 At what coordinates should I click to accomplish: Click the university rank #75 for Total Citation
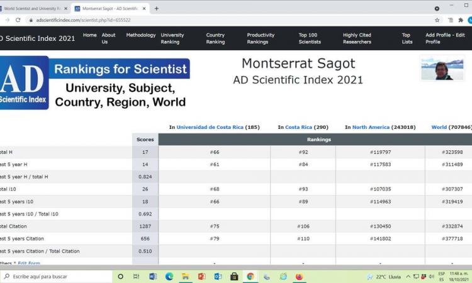point(215,226)
